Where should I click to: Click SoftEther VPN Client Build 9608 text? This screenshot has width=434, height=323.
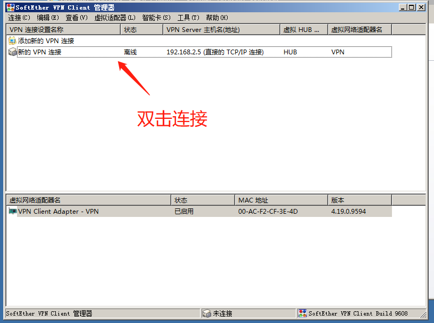(358, 313)
